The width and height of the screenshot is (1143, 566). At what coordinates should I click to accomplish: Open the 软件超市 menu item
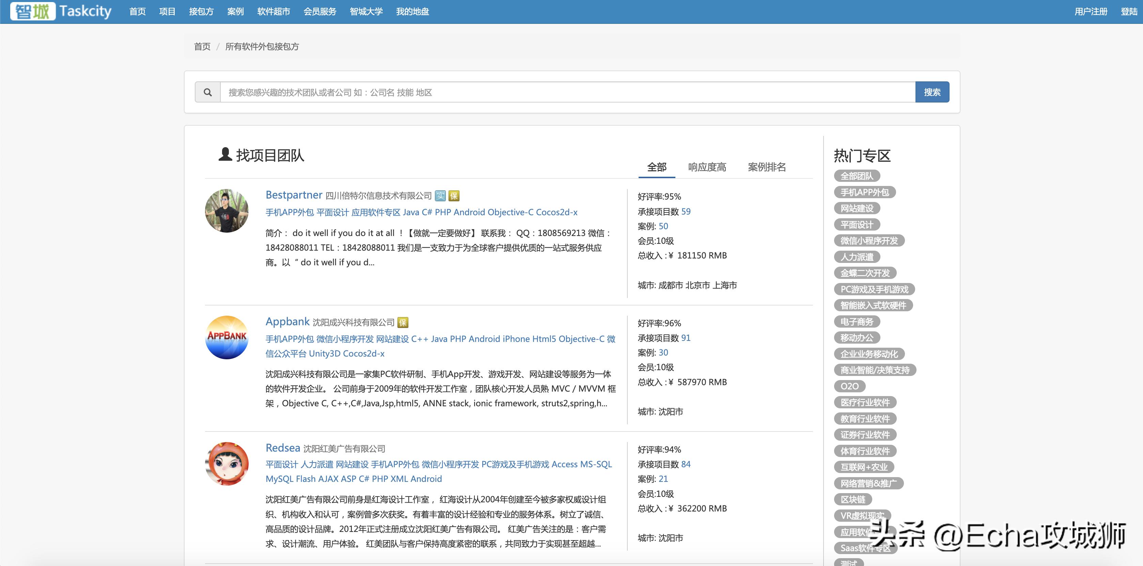273,12
